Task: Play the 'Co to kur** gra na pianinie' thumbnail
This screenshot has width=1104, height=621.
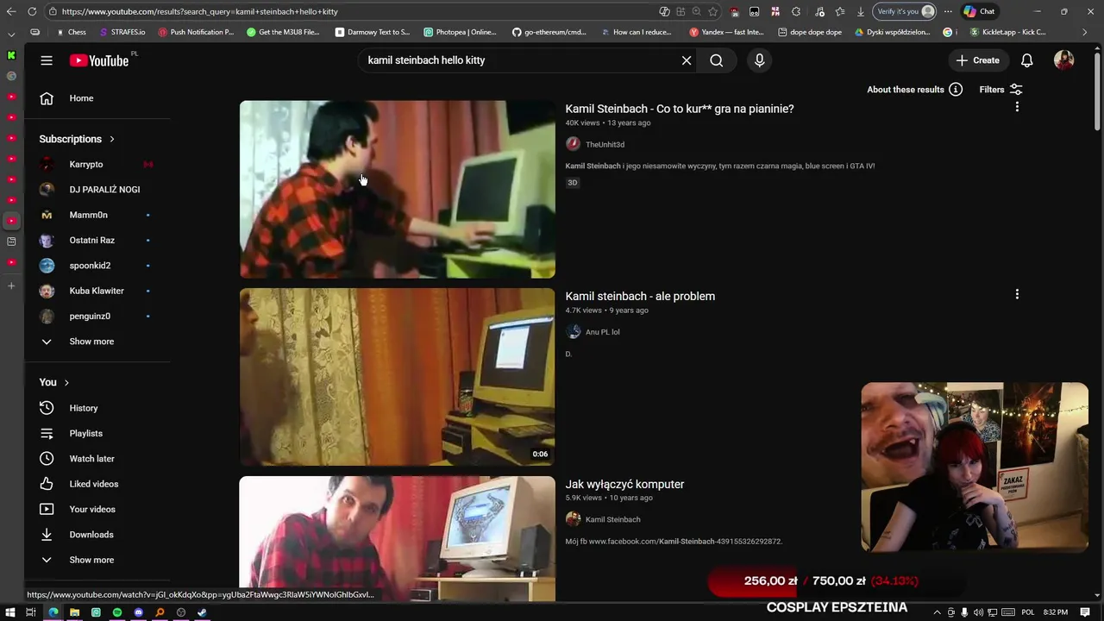Action: tap(398, 190)
